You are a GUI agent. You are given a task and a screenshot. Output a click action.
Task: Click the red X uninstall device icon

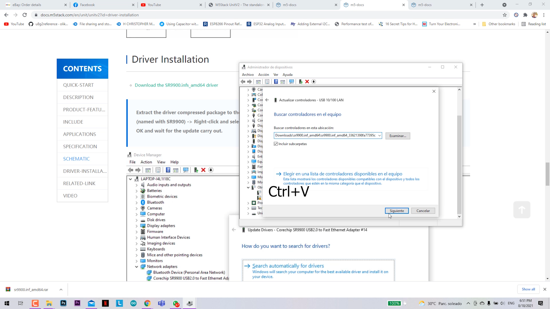pos(307,82)
